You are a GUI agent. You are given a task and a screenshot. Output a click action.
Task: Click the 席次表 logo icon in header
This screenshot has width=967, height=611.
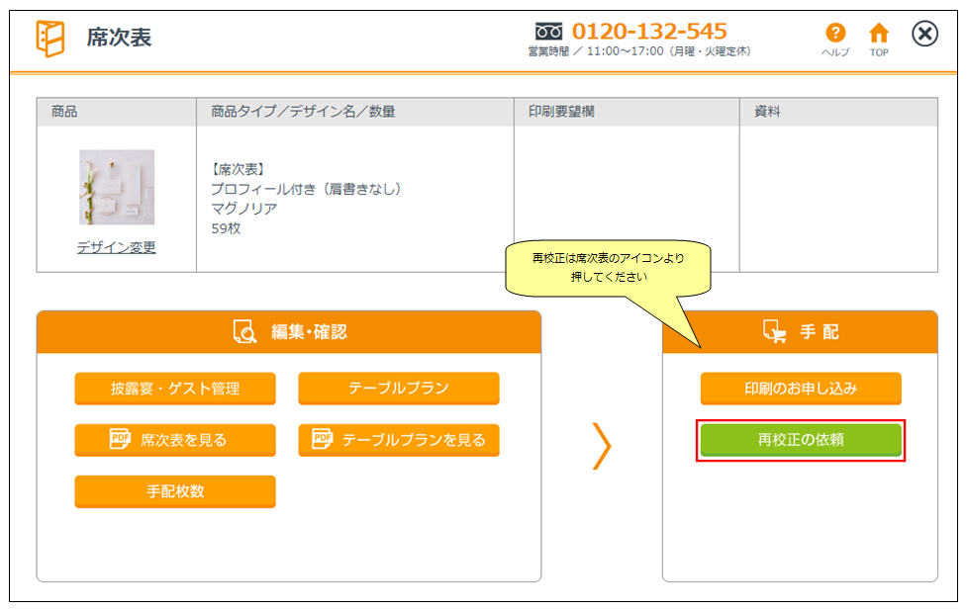click(49, 39)
